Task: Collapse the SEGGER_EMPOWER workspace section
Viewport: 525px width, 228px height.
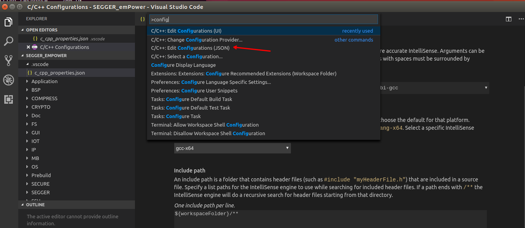Action: pos(46,56)
